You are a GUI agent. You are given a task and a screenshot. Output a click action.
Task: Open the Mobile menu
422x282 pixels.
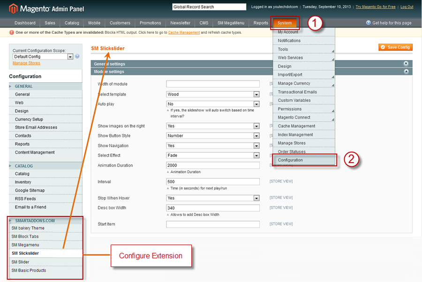click(x=94, y=23)
